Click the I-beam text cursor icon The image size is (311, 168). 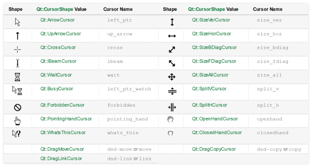(x=18, y=63)
